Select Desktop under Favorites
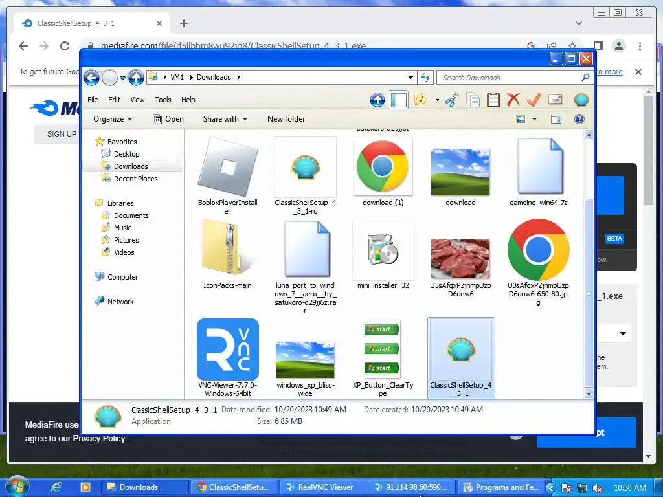 coord(126,154)
